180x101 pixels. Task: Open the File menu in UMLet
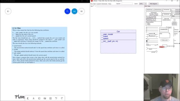point(91,4)
